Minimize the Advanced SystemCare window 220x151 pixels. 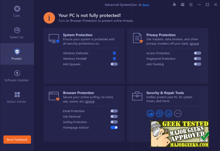199,5
